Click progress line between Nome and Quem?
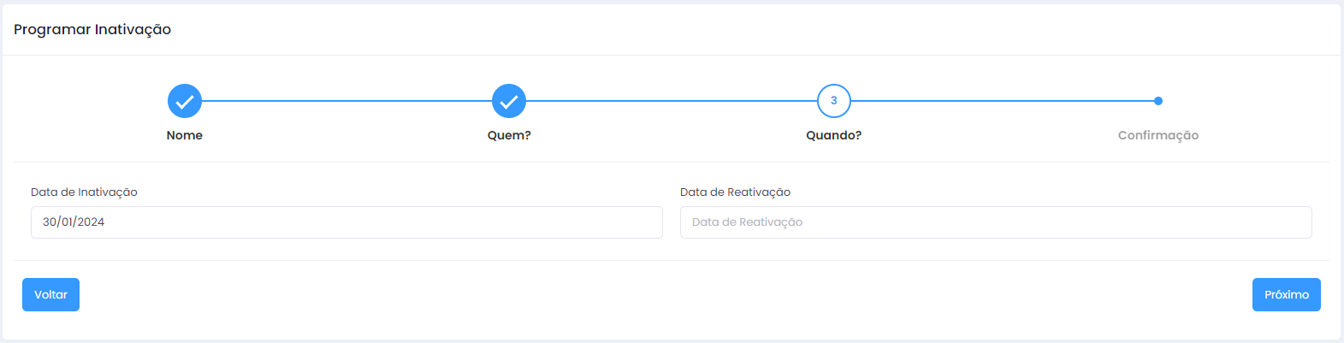The height and width of the screenshot is (343, 1344). pyautogui.click(x=346, y=101)
